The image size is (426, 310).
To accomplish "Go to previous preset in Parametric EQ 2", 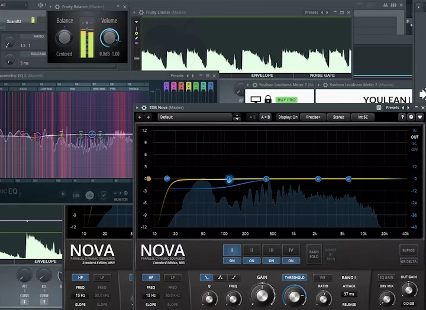I will pyautogui.click(x=188, y=76).
